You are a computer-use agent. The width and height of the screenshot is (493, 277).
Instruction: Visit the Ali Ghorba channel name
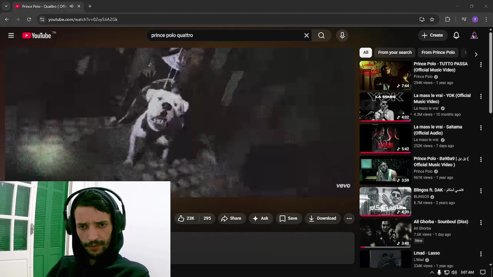point(422,228)
